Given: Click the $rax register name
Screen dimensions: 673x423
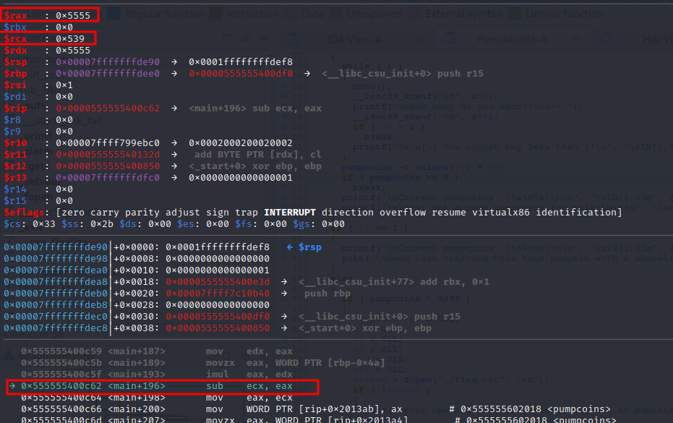Looking at the screenshot, I should pos(16,15).
